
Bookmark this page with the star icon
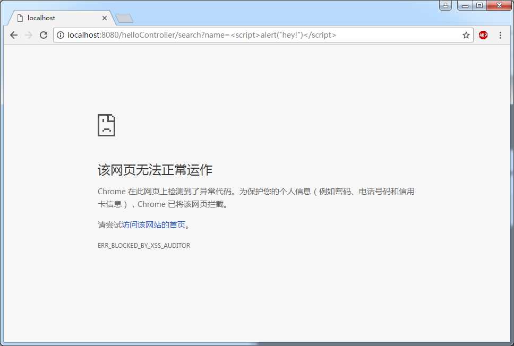[x=466, y=35]
